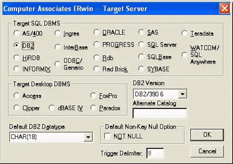Select the DB2 radio button

click(x=17, y=45)
